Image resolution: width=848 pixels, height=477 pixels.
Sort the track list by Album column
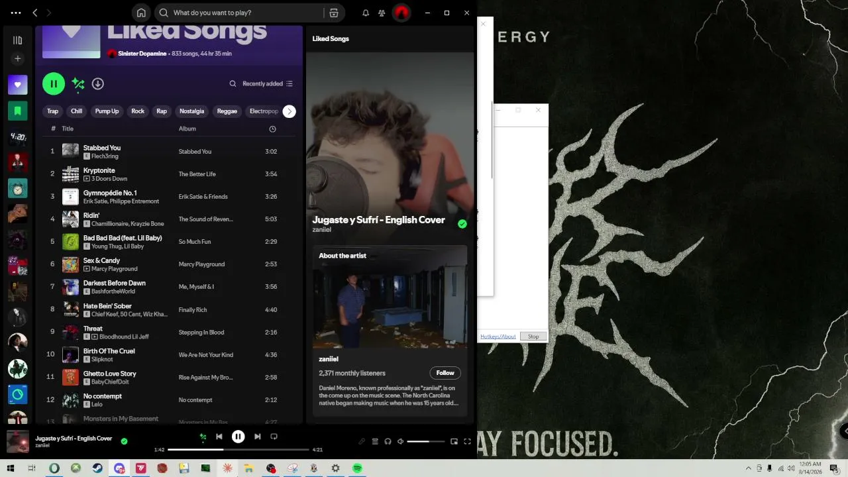point(187,129)
